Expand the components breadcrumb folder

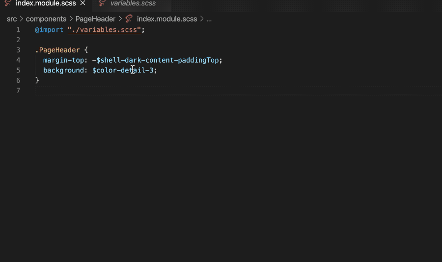pos(46,19)
